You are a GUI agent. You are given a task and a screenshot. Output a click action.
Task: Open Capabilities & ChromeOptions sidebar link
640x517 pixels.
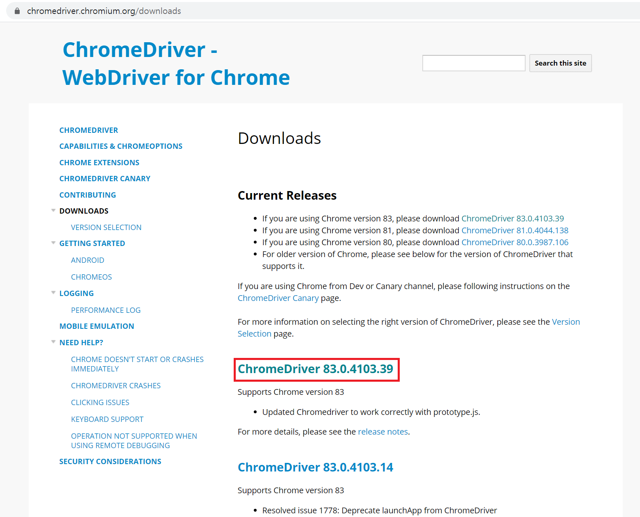pyautogui.click(x=121, y=146)
